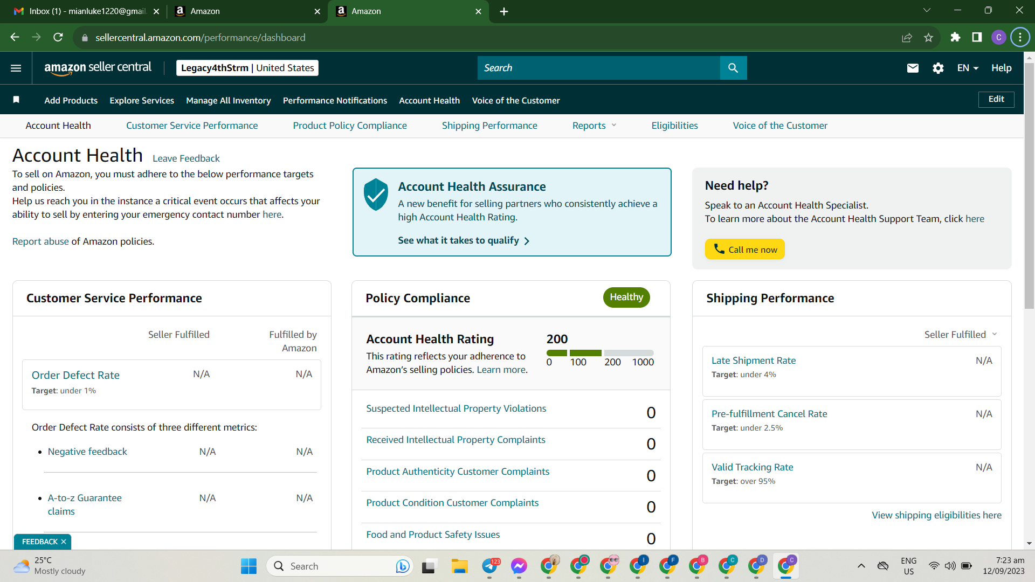Open the Seller Fulfilled shipping dropdown

pyautogui.click(x=961, y=335)
